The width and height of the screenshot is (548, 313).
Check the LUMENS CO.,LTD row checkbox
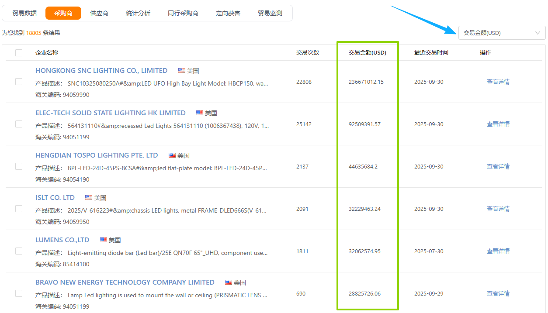19,251
